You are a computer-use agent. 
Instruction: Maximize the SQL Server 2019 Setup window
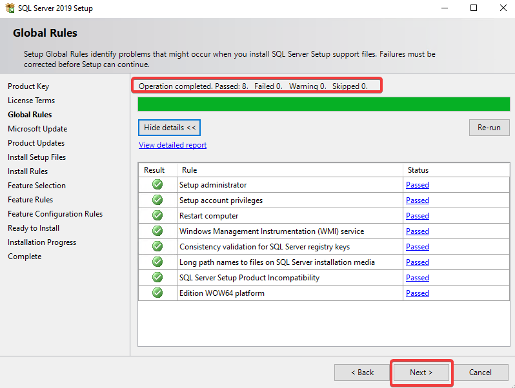(474, 8)
